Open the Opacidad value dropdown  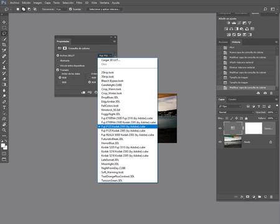pos(277,112)
